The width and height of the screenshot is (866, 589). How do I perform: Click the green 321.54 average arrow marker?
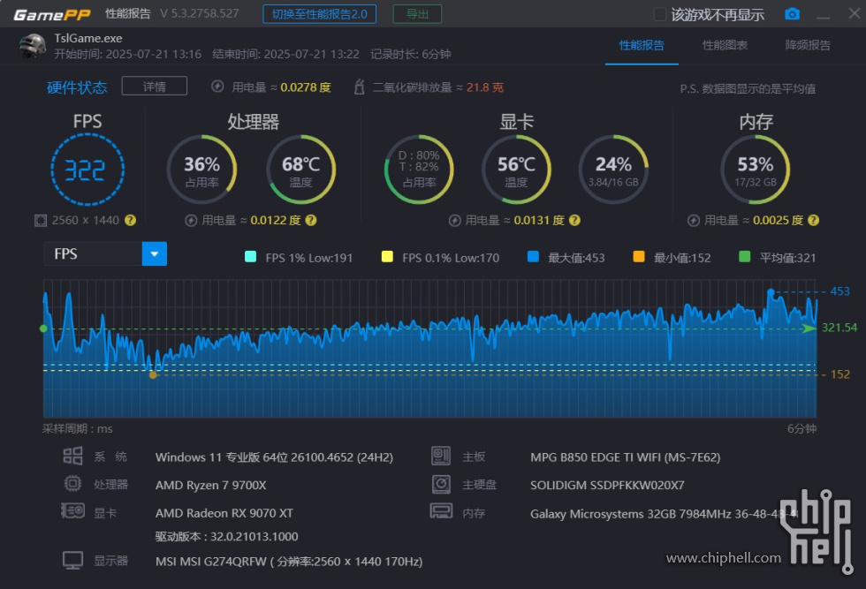click(809, 328)
